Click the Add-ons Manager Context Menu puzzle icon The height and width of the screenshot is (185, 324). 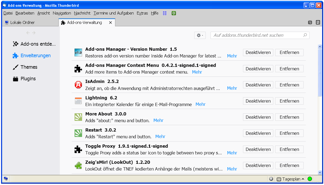78,69
